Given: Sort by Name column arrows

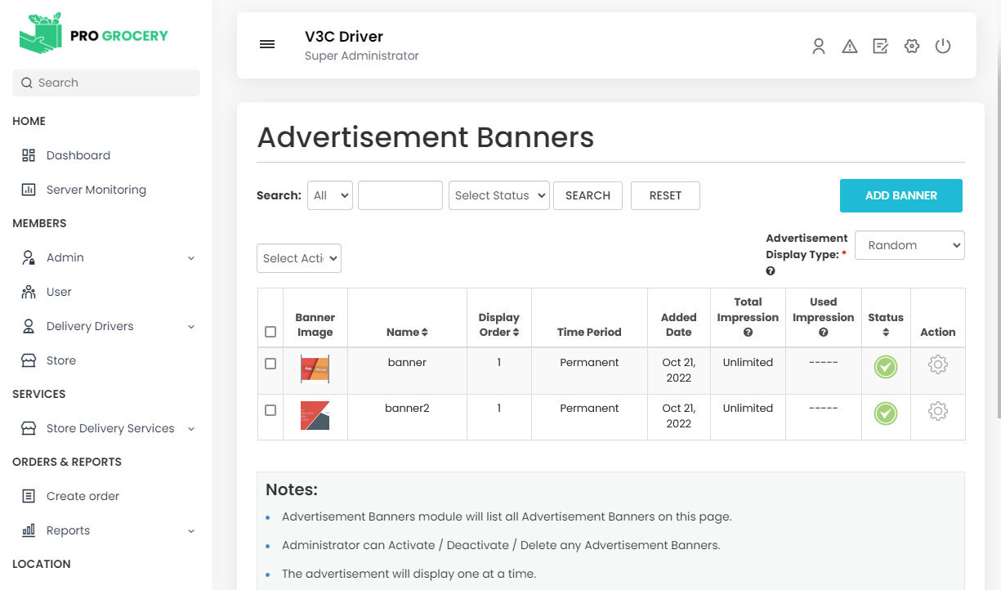Looking at the screenshot, I should [425, 333].
